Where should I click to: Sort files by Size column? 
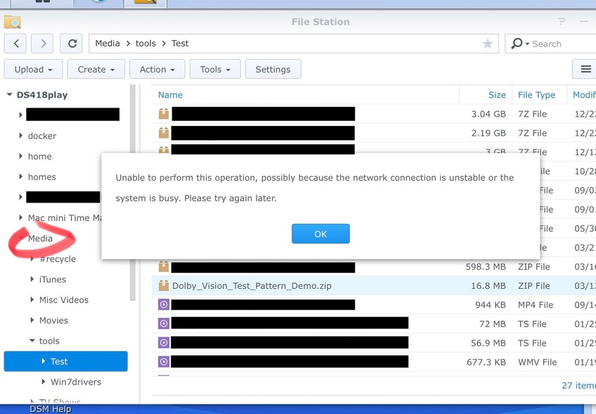coord(497,95)
